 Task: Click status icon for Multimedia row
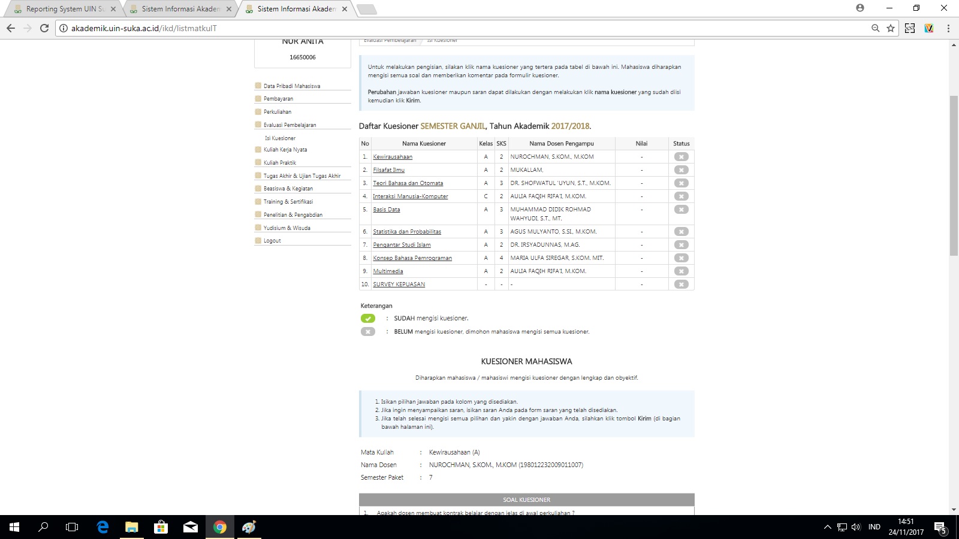tap(681, 271)
